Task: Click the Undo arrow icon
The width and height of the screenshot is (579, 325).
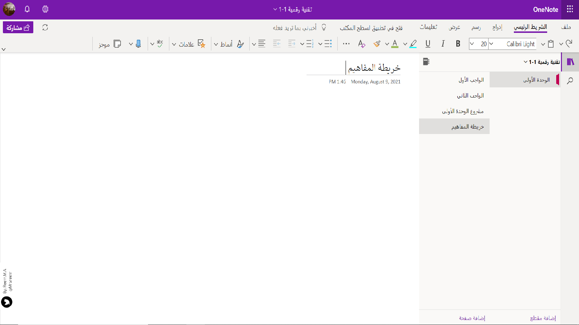Action: point(569,44)
